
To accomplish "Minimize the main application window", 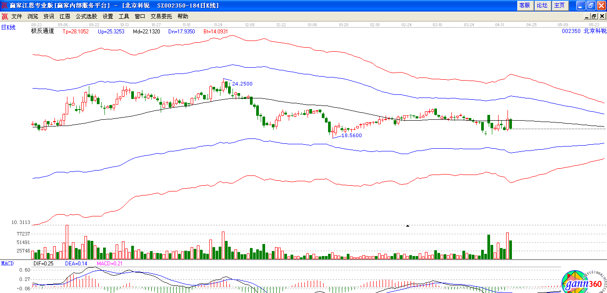I will coord(580,5).
